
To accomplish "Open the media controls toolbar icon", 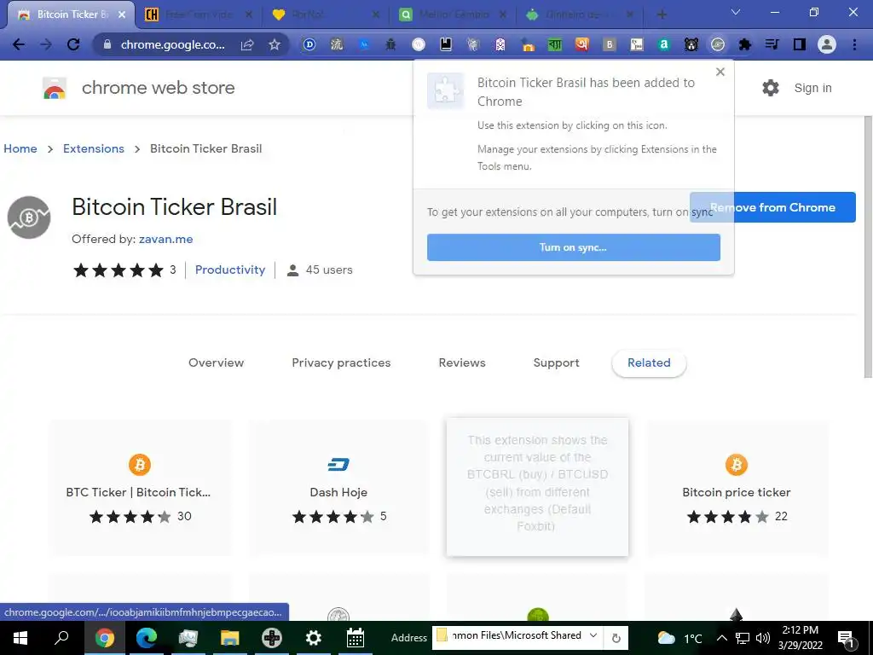I will pos(772,44).
